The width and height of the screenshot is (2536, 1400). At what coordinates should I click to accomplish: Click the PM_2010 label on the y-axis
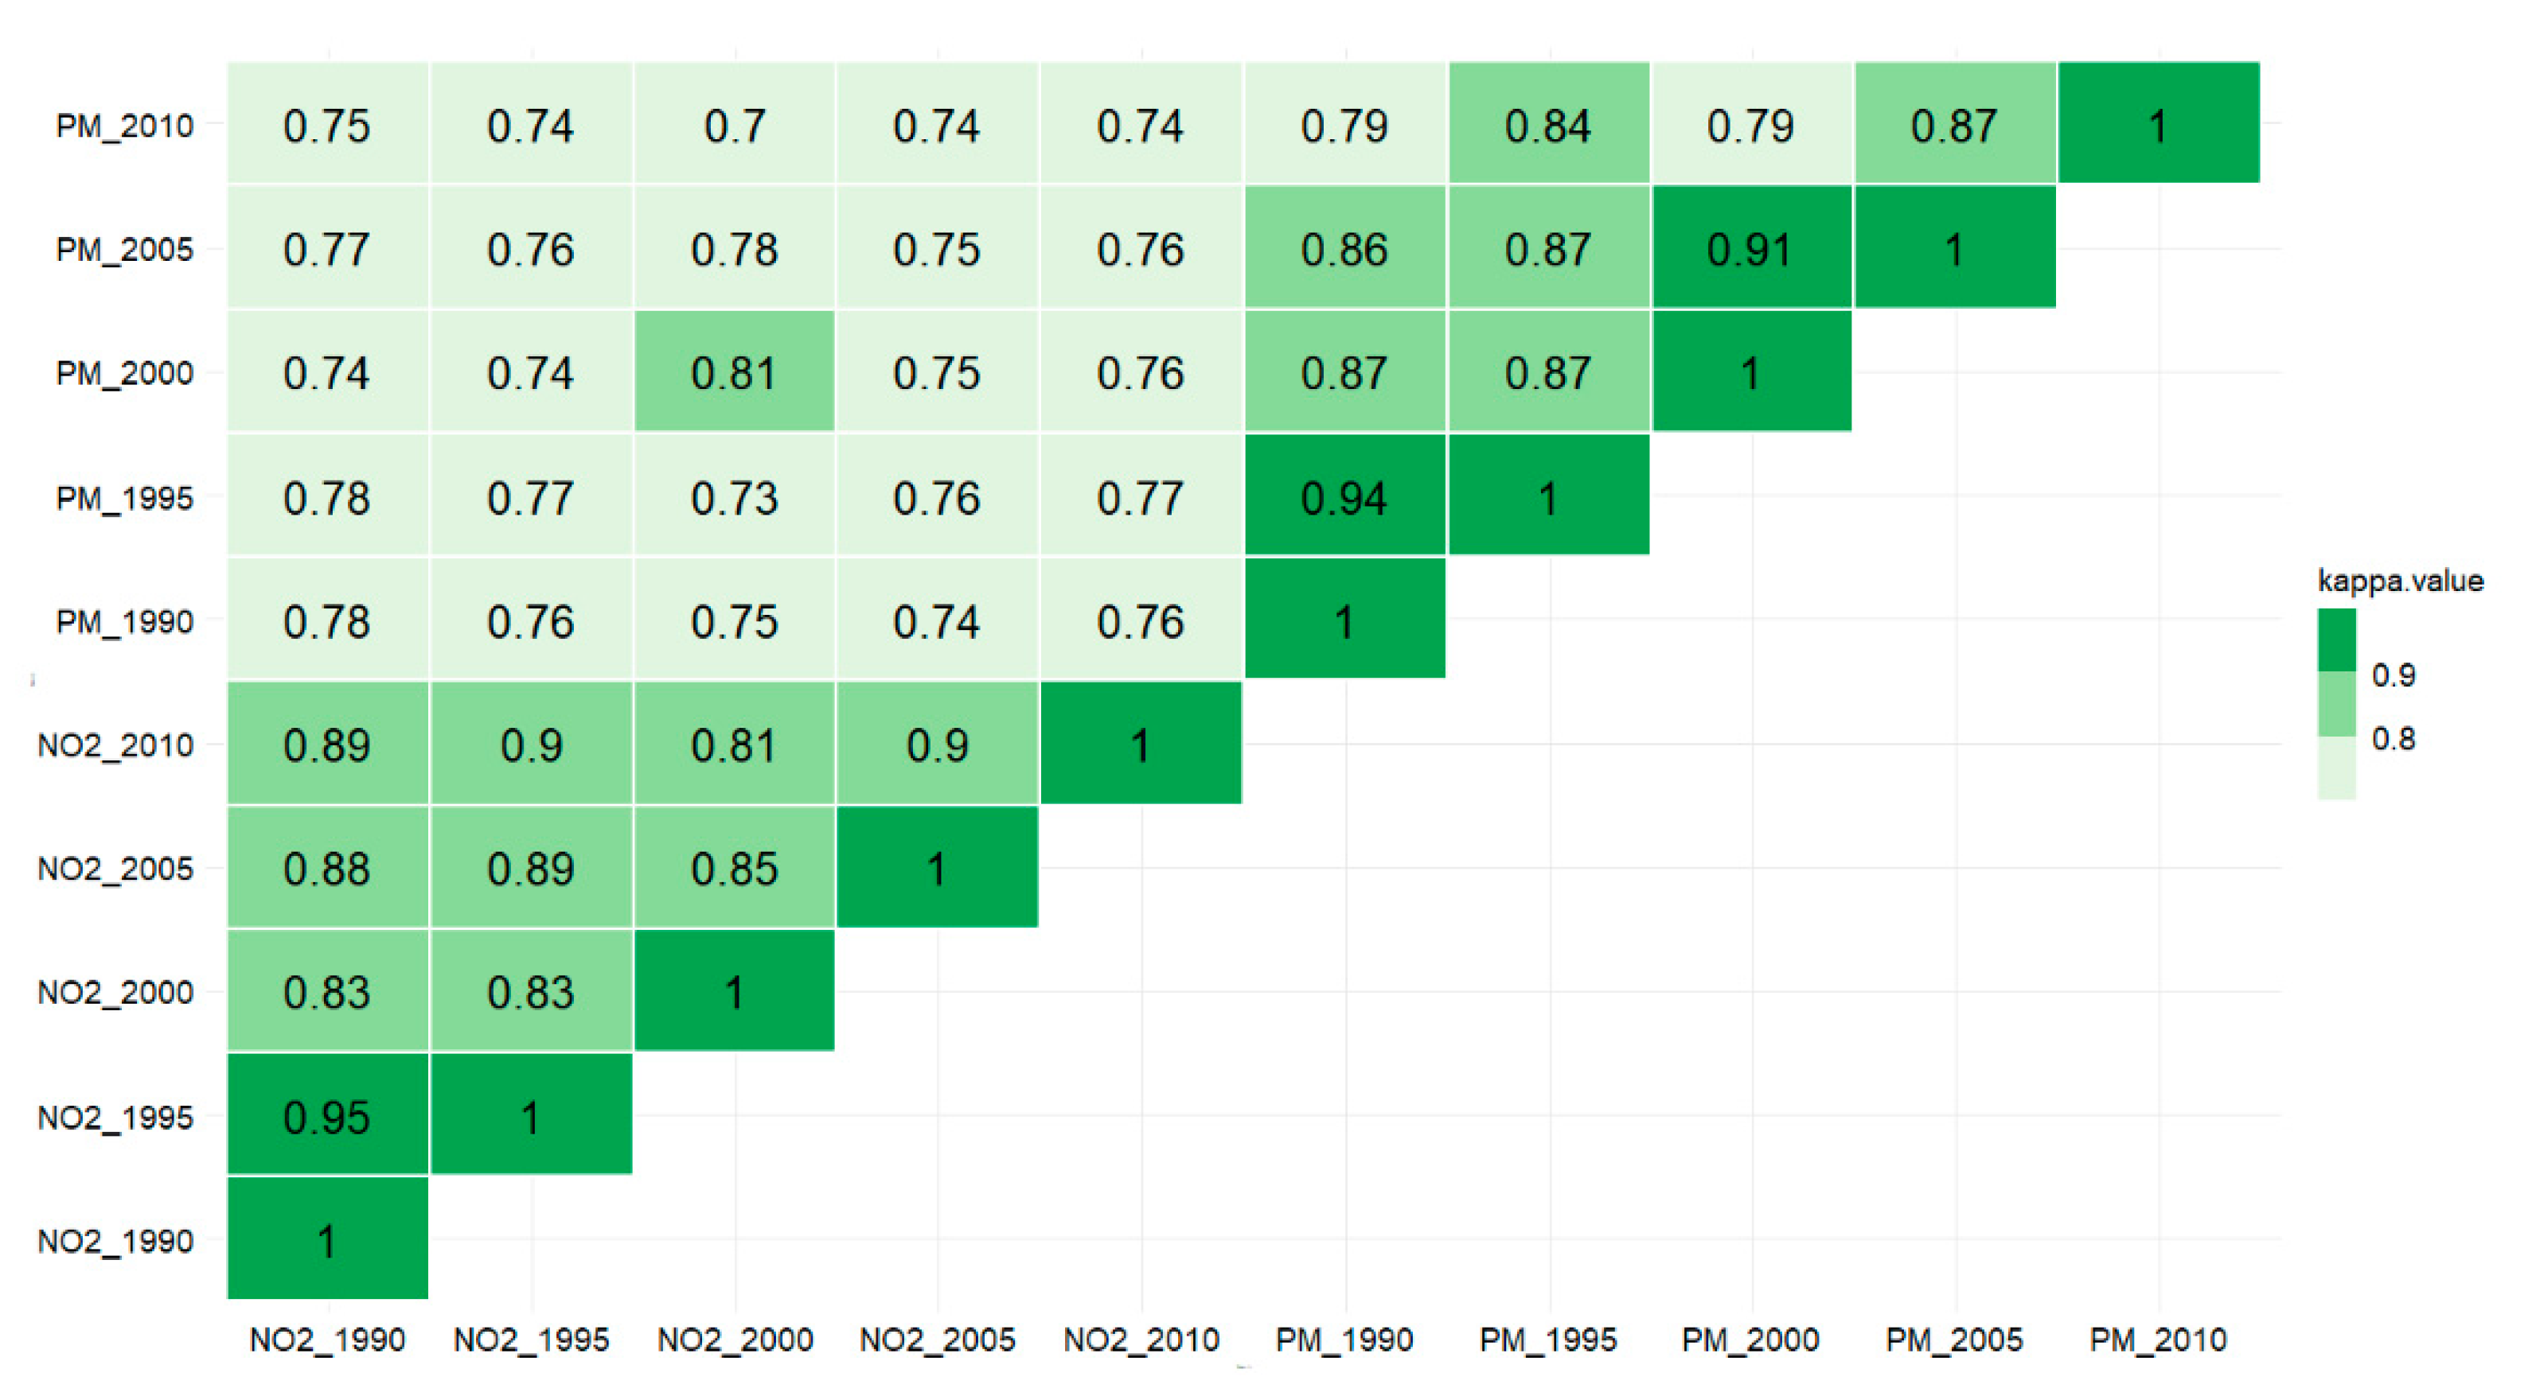[x=124, y=126]
